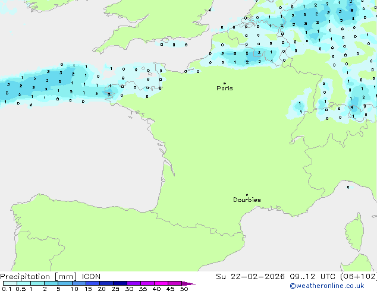Pick the 1–2 mm legend swatch

pos(37,283)
